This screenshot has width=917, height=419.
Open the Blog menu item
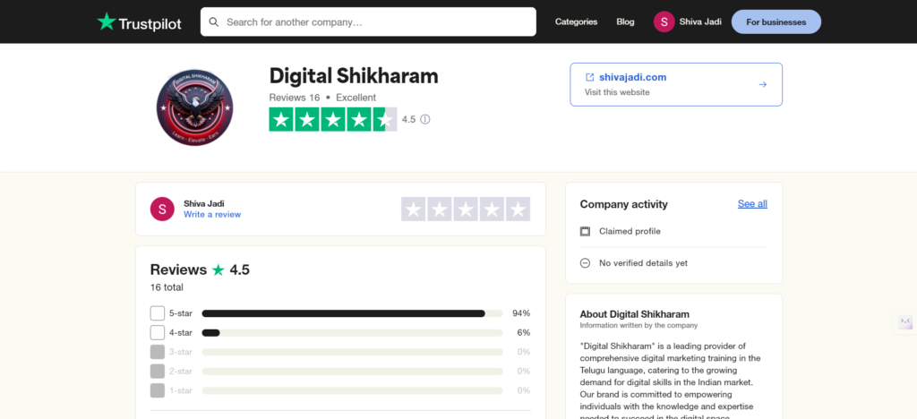pyautogui.click(x=625, y=22)
